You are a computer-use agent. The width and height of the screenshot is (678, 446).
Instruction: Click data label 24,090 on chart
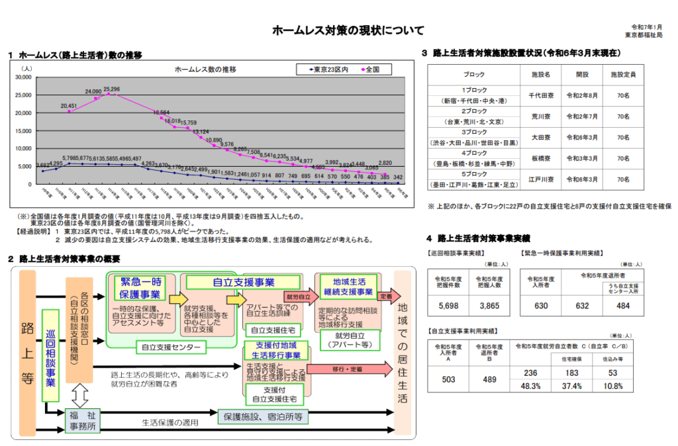coord(93,91)
